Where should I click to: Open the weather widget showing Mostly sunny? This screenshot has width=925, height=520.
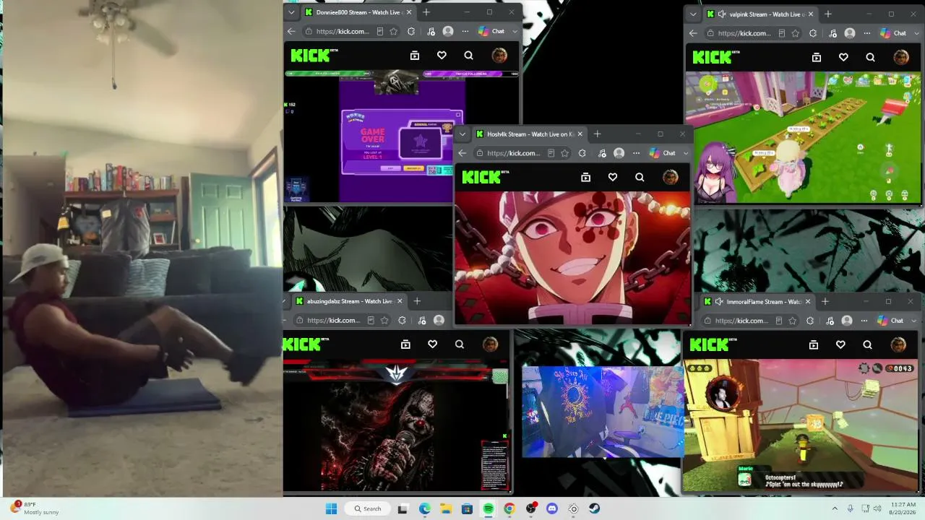click(35, 508)
